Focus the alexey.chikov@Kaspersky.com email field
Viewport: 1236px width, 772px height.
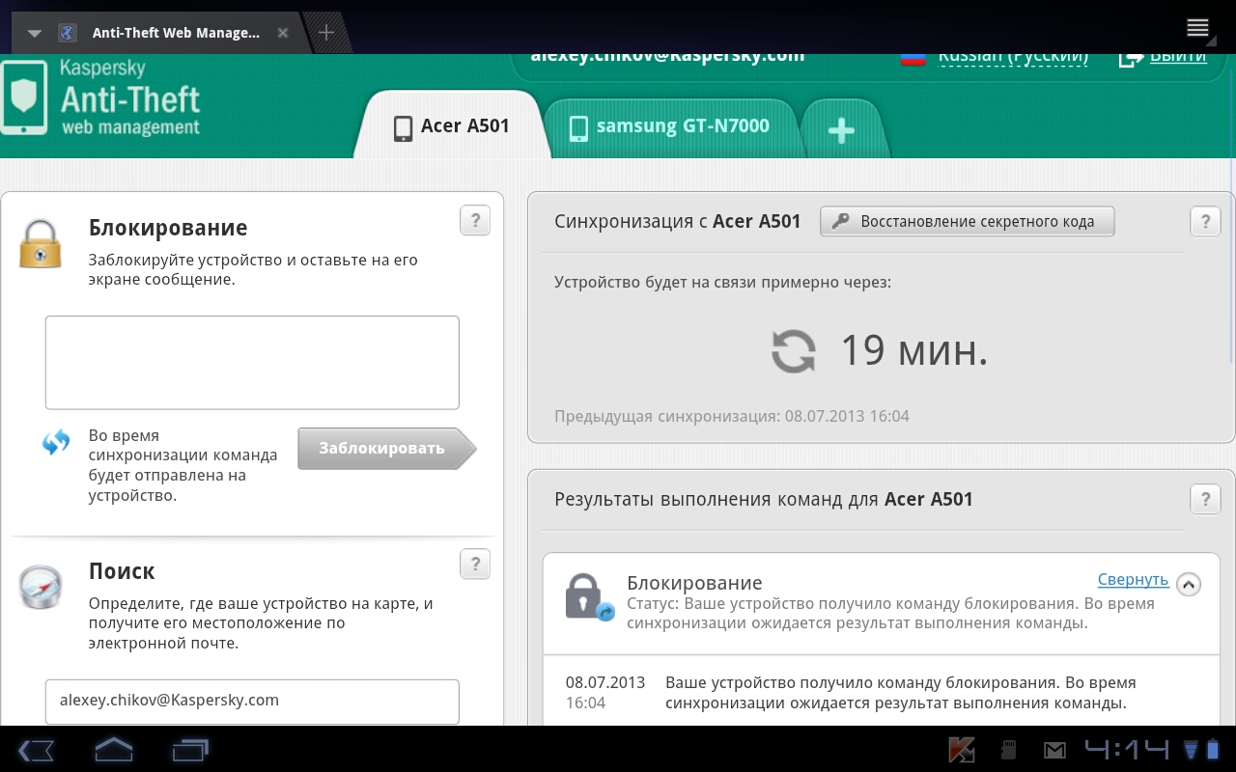(x=252, y=702)
